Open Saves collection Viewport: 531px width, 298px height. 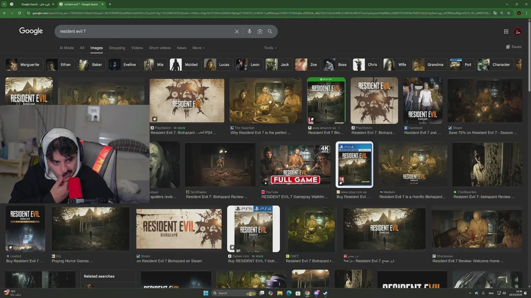(514, 47)
